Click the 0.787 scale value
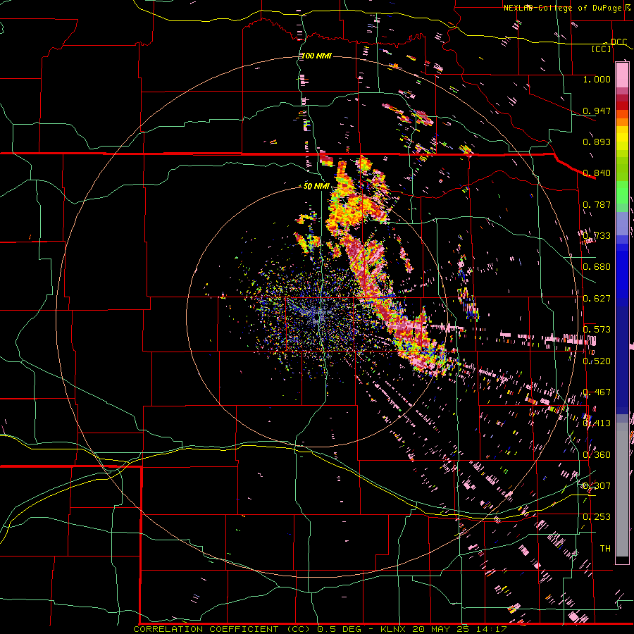Viewport: 634px width, 634px height. tap(597, 204)
